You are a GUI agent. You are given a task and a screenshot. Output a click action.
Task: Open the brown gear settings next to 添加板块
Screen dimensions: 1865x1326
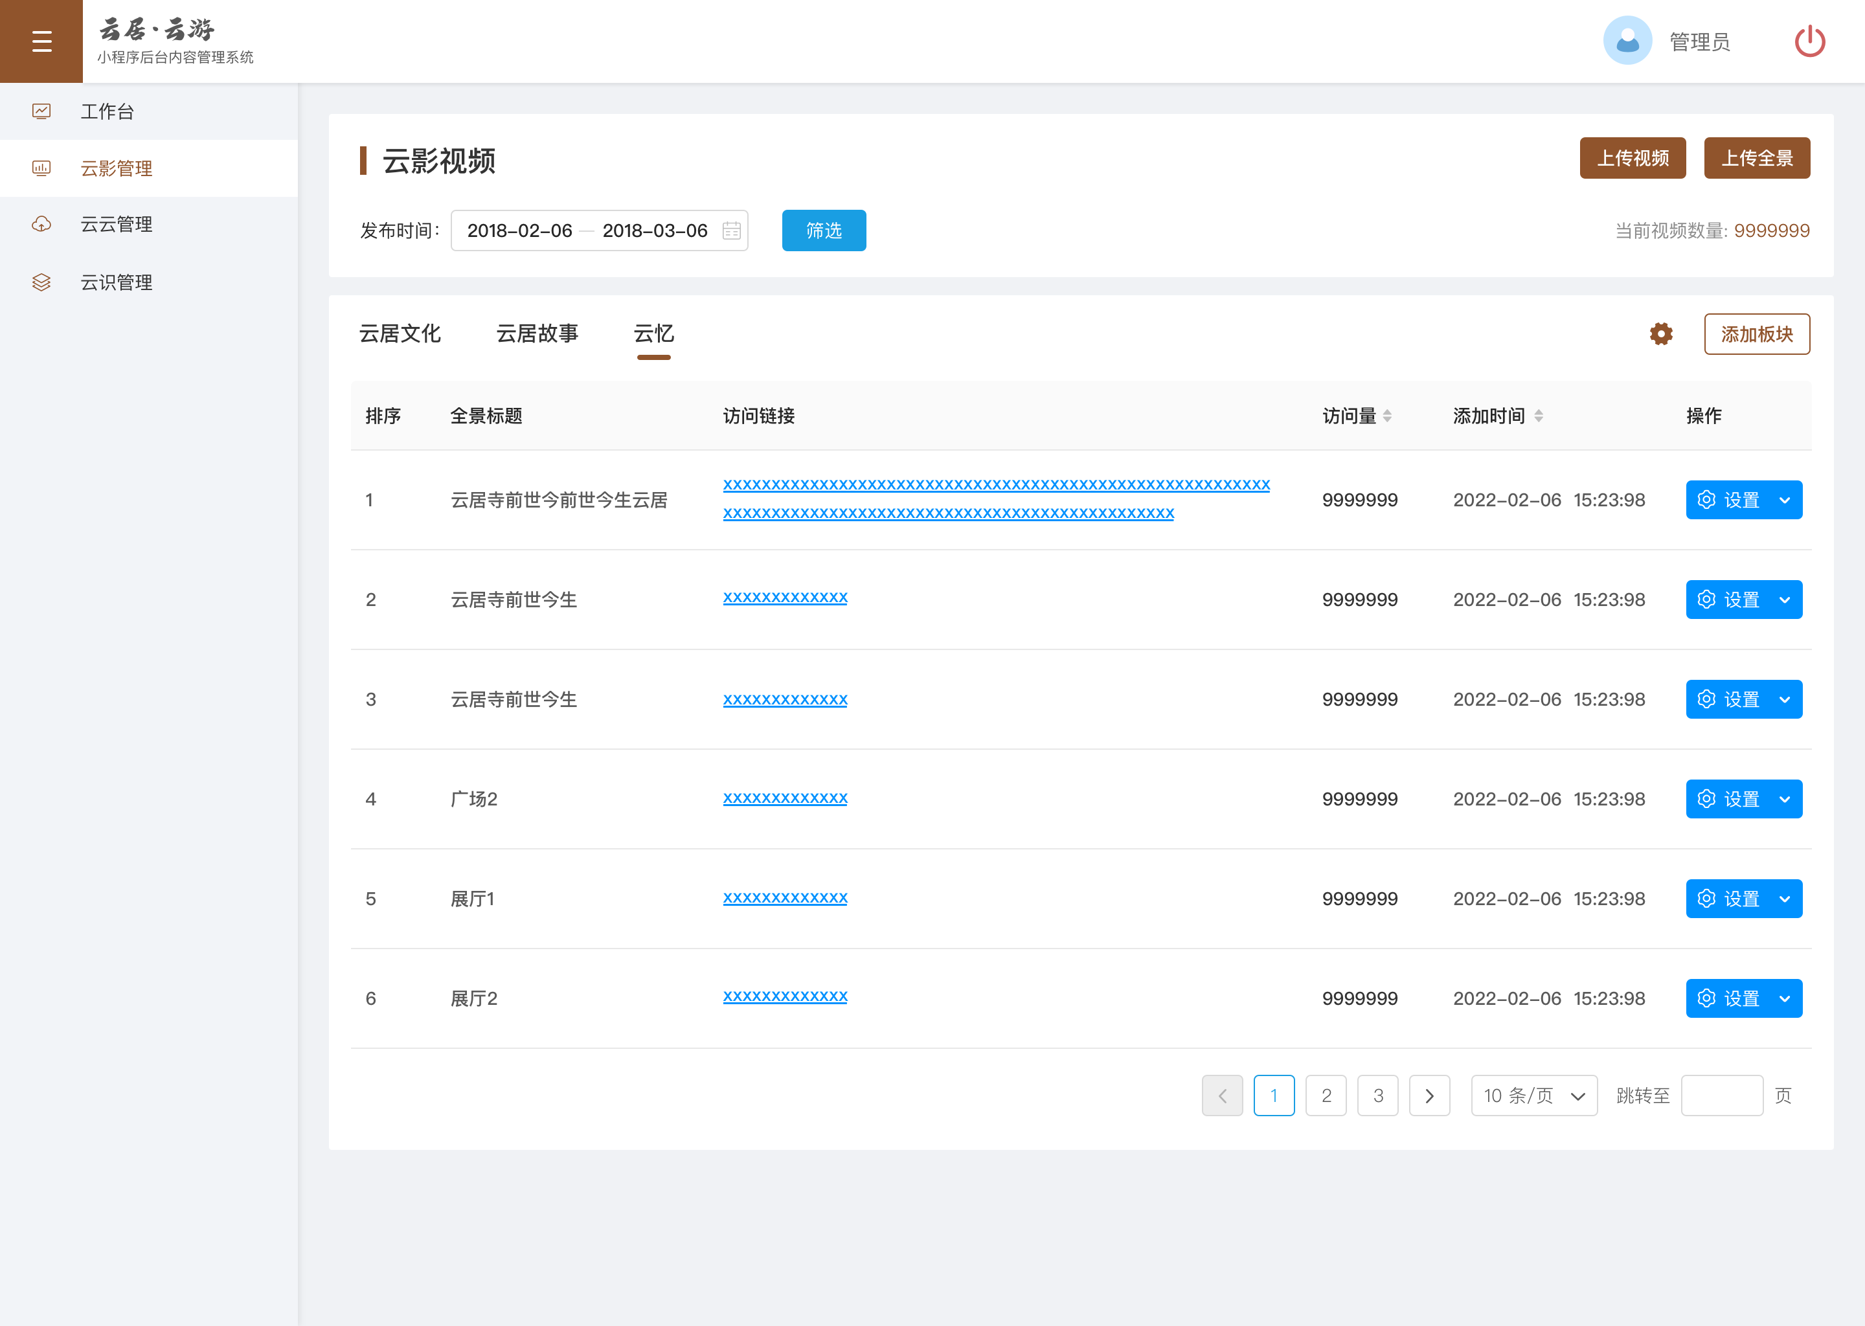point(1661,334)
